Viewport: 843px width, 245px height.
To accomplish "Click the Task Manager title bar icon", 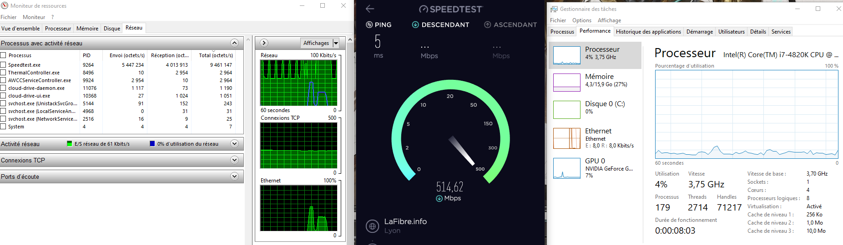I will tap(554, 9).
